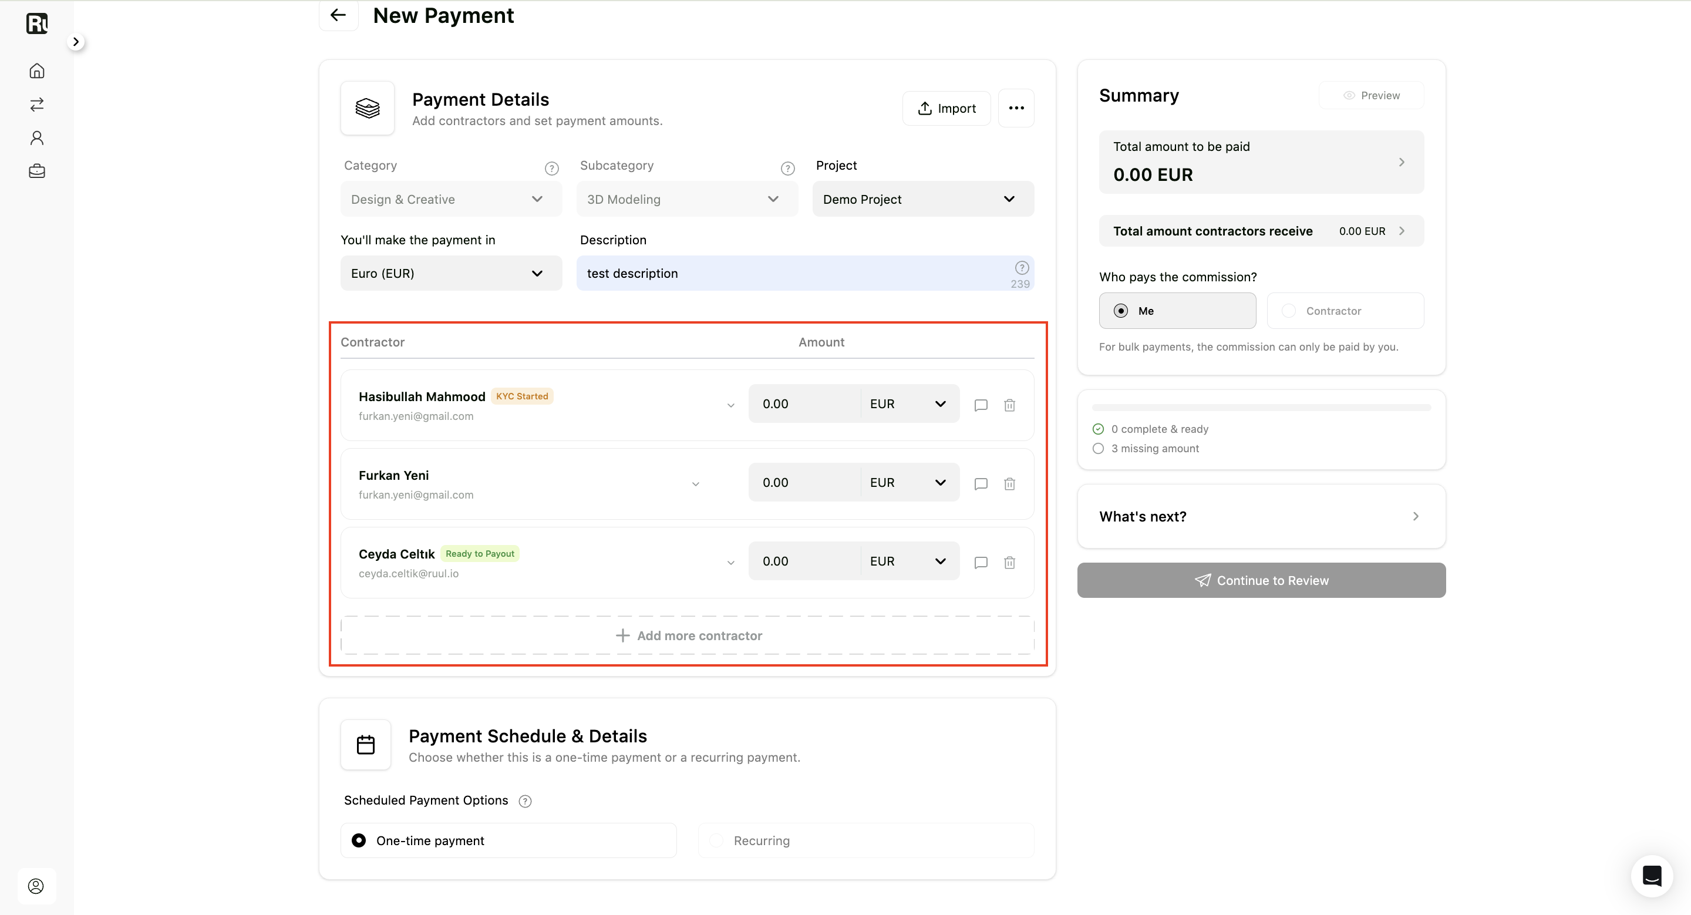Expand Ceyda Celtık contractor selector chevron
This screenshot has height=915, width=1691.
pos(730,563)
